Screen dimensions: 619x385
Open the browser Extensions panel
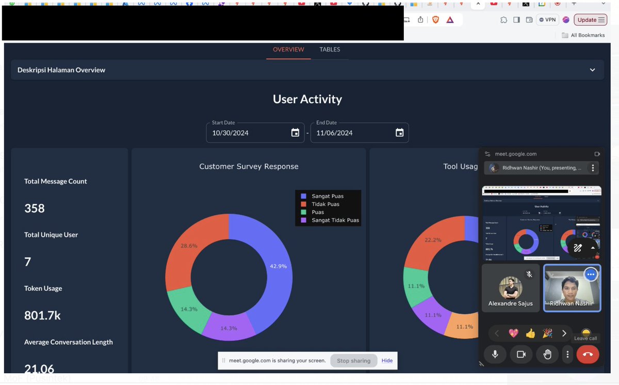[x=503, y=20]
